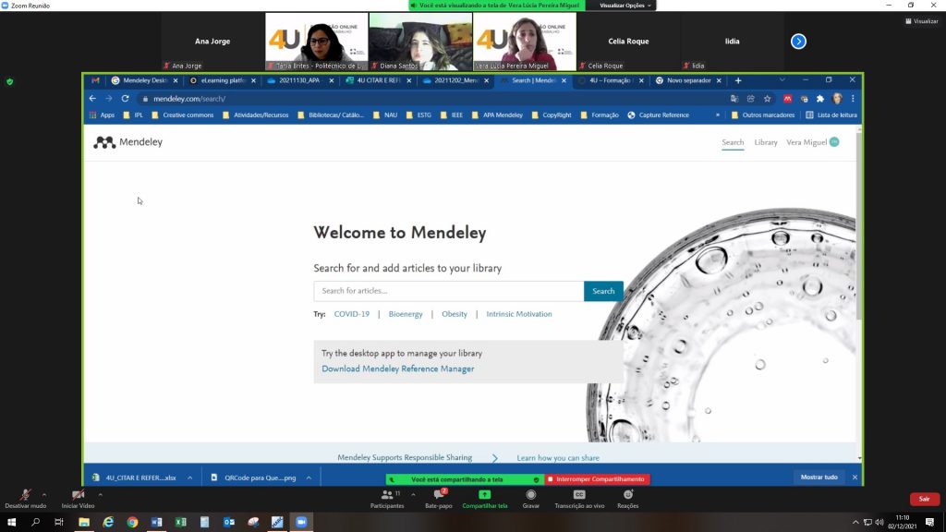Click the share page icon in address bar
The height and width of the screenshot is (532, 946).
[x=750, y=98]
